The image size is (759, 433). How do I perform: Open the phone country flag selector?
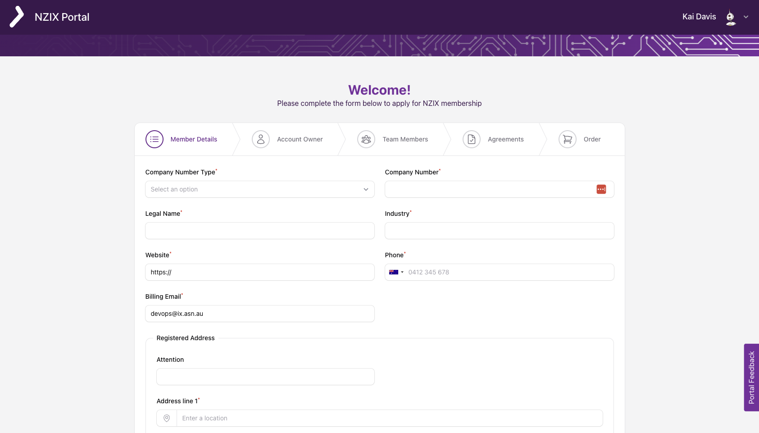point(396,272)
